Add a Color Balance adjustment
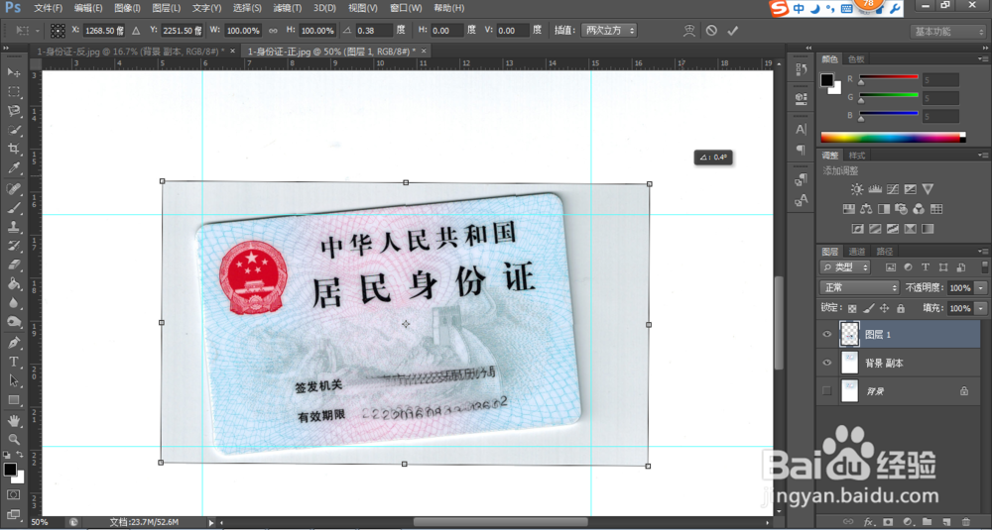992x530 pixels. tap(867, 208)
